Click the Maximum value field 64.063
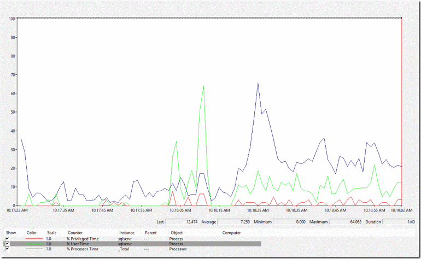Image resolution: width=421 pixels, height=259 pixels. pyautogui.click(x=346, y=222)
